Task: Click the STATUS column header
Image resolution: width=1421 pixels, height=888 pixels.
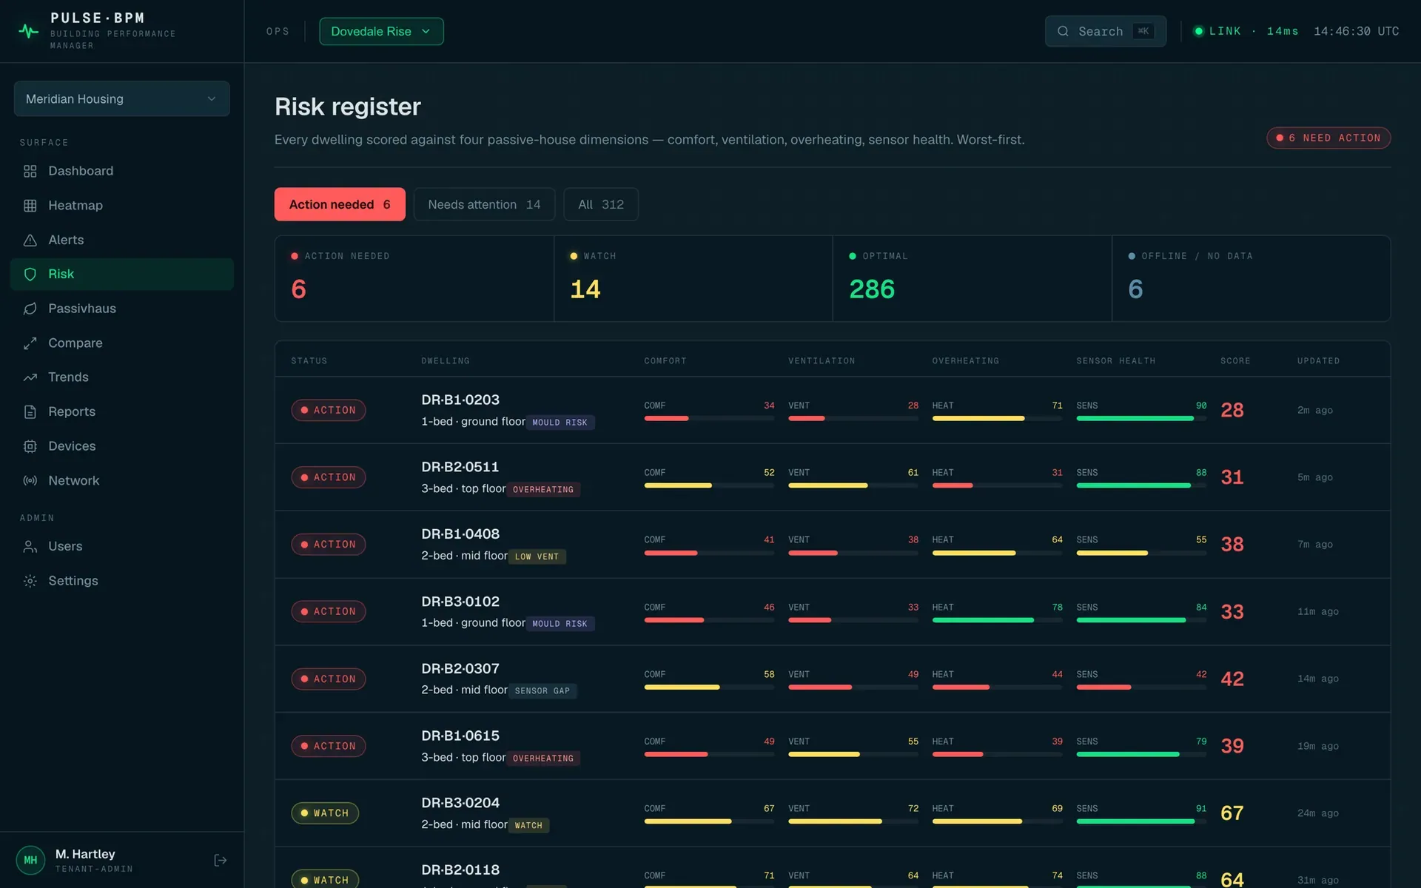Action: pyautogui.click(x=309, y=361)
